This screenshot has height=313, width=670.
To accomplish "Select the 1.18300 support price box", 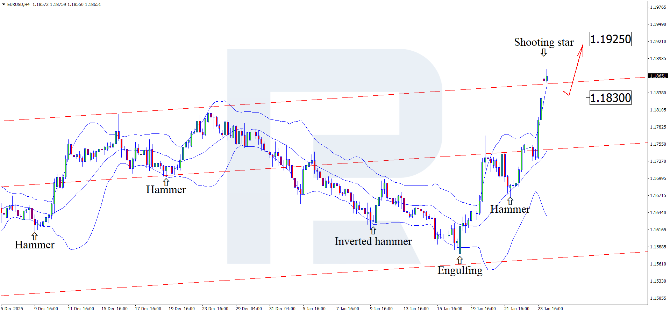I will [x=611, y=98].
